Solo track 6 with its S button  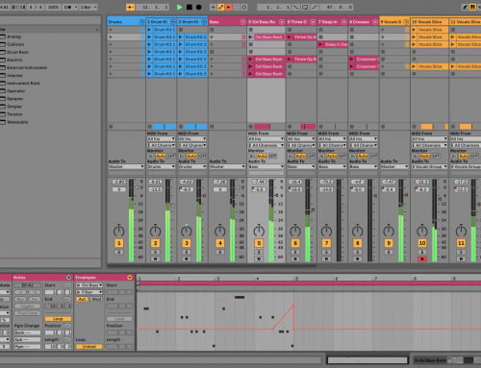coord(295,252)
